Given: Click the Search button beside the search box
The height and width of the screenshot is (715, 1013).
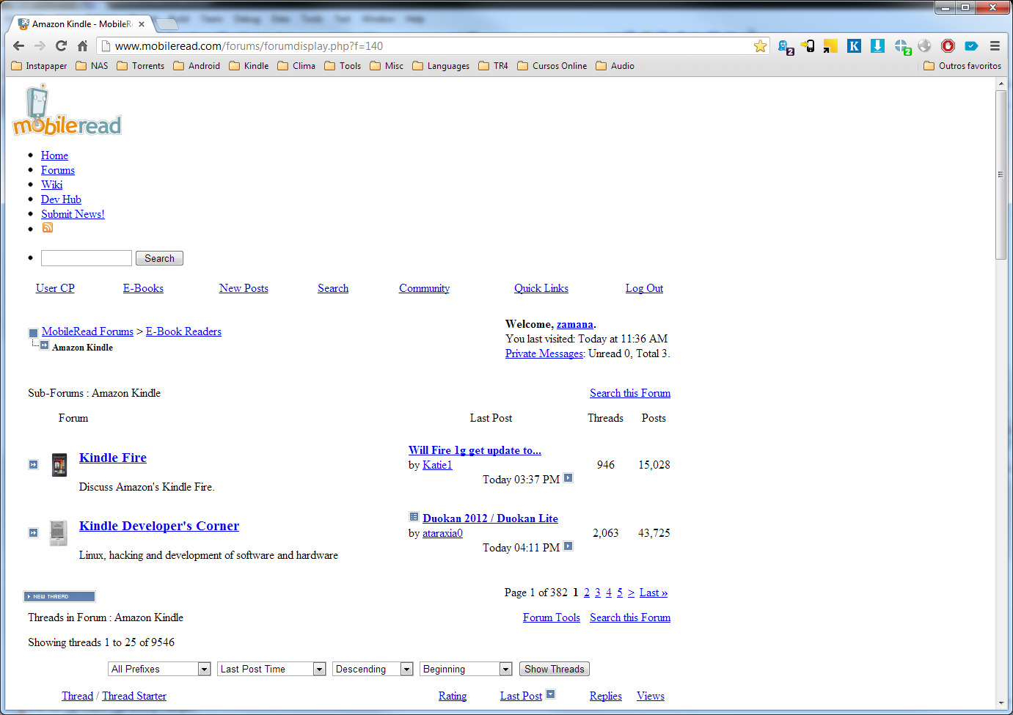Looking at the screenshot, I should pos(159,258).
